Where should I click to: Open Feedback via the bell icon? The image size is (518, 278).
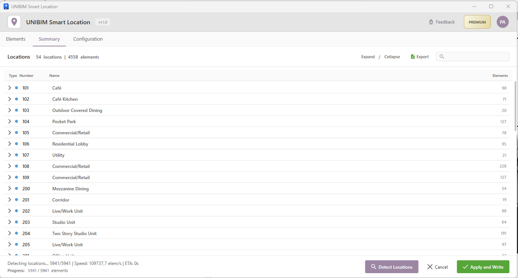431,22
